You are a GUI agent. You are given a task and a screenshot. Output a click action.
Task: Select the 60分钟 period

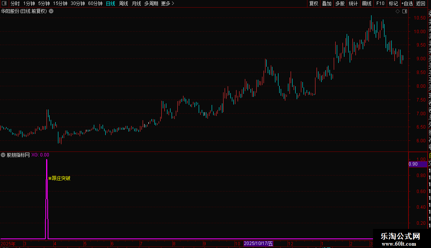coord(95,3)
